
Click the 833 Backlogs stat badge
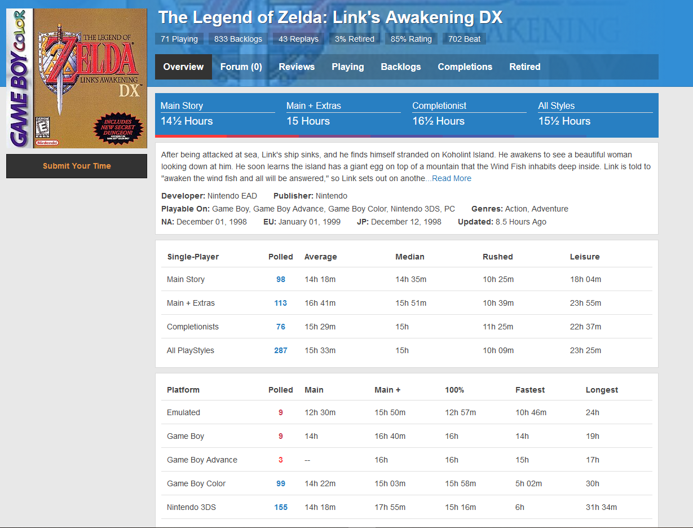tap(238, 39)
